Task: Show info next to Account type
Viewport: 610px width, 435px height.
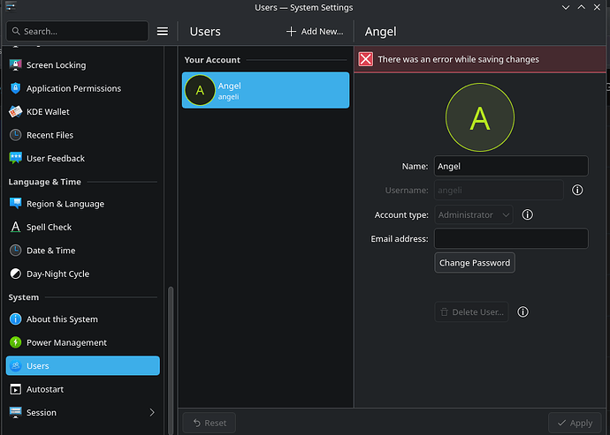Action: click(x=527, y=214)
